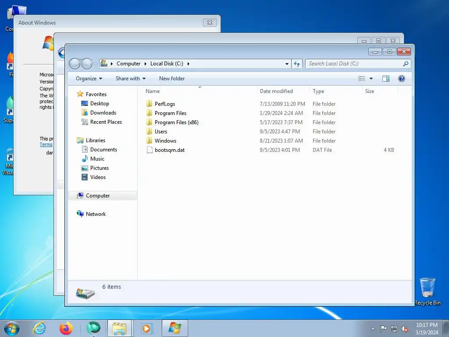
Task: Open the network icon in the tray
Action: 394,329
